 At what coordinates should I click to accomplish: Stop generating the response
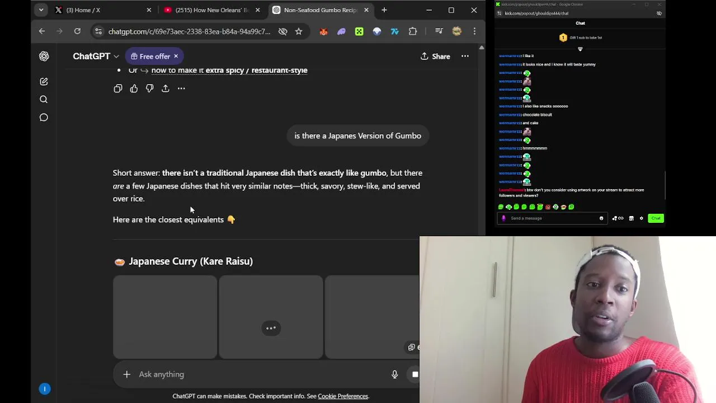[x=415, y=374]
